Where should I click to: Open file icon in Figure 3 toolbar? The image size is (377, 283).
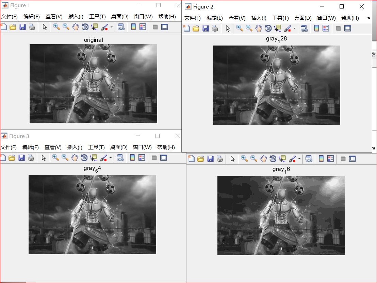(x=12, y=158)
